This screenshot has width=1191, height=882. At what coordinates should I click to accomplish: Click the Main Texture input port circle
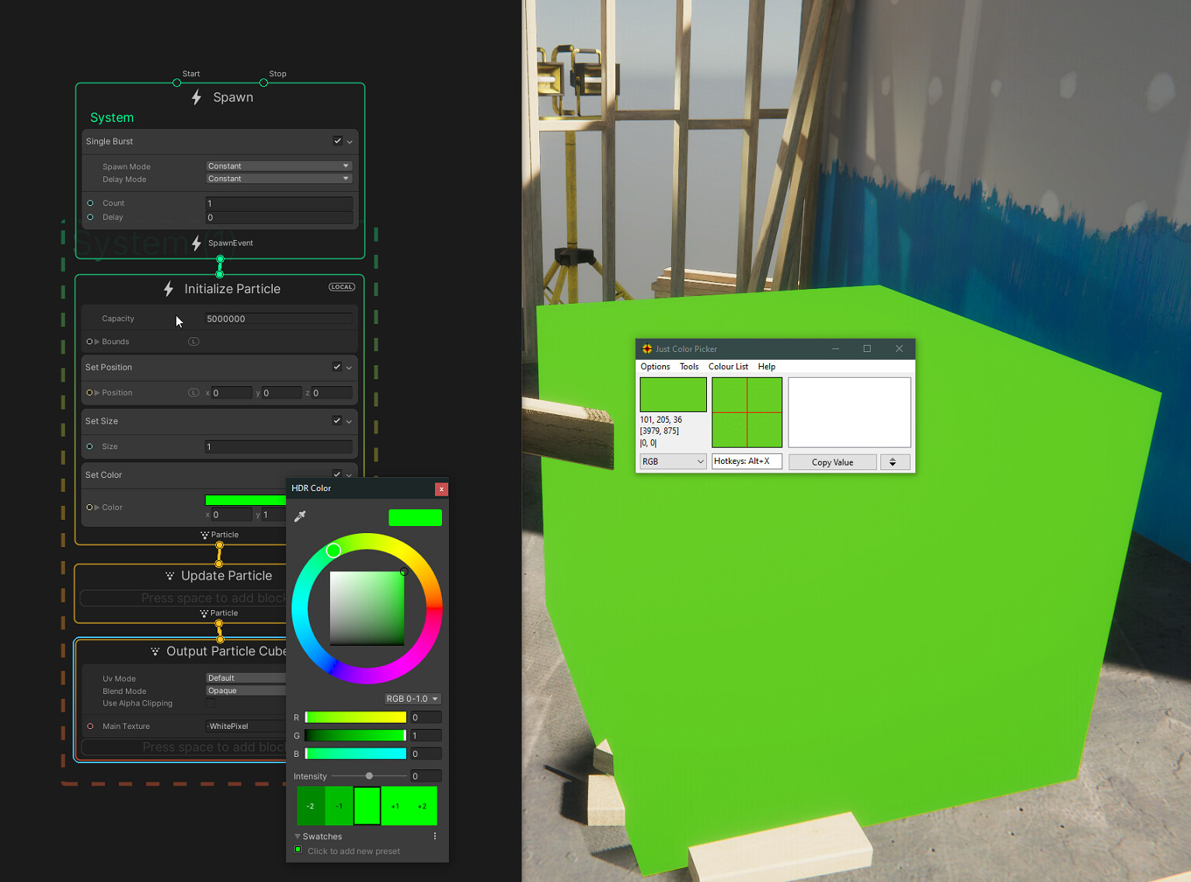point(90,726)
